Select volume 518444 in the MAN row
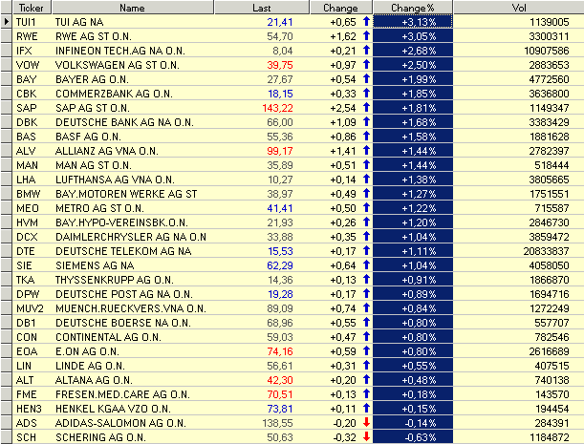The height and width of the screenshot is (444, 584). [x=552, y=165]
